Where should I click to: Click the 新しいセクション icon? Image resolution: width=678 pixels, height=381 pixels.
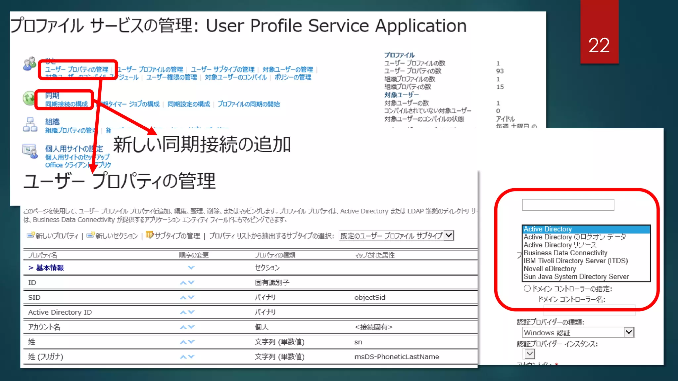pos(90,235)
